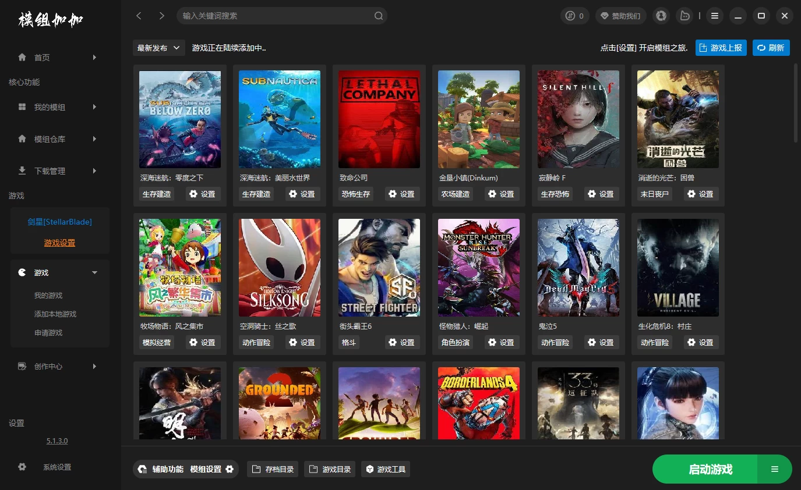
Task: Select 我的游戏 in the sidebar
Action: pos(48,296)
